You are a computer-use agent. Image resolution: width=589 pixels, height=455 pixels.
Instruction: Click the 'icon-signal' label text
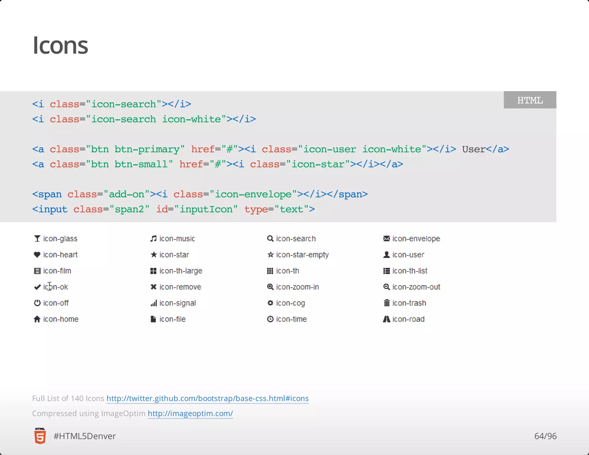[x=178, y=303]
